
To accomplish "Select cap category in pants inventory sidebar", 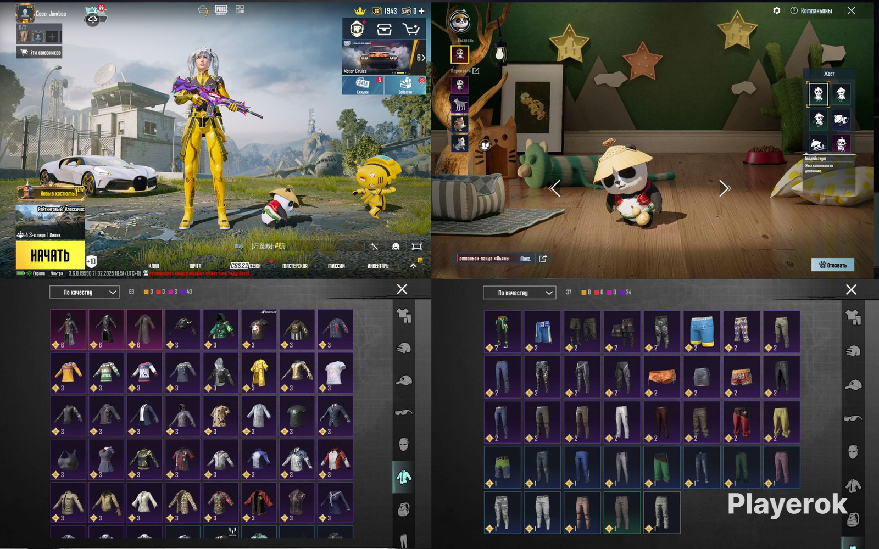I will click(x=853, y=385).
